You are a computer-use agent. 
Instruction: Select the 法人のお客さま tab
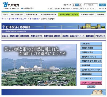point(32,15)
